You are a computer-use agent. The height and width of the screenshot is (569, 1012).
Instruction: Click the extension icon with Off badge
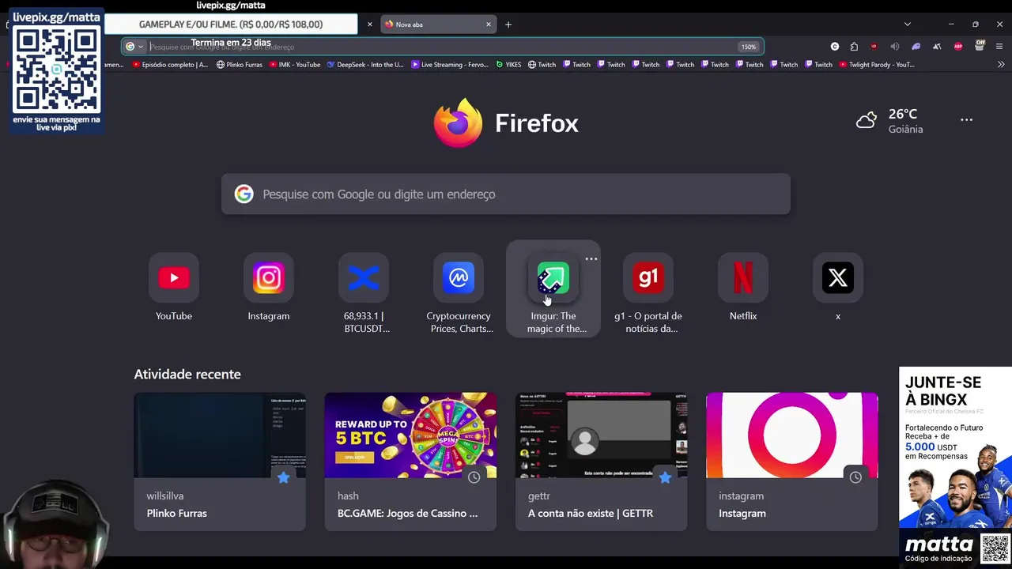coord(980,46)
